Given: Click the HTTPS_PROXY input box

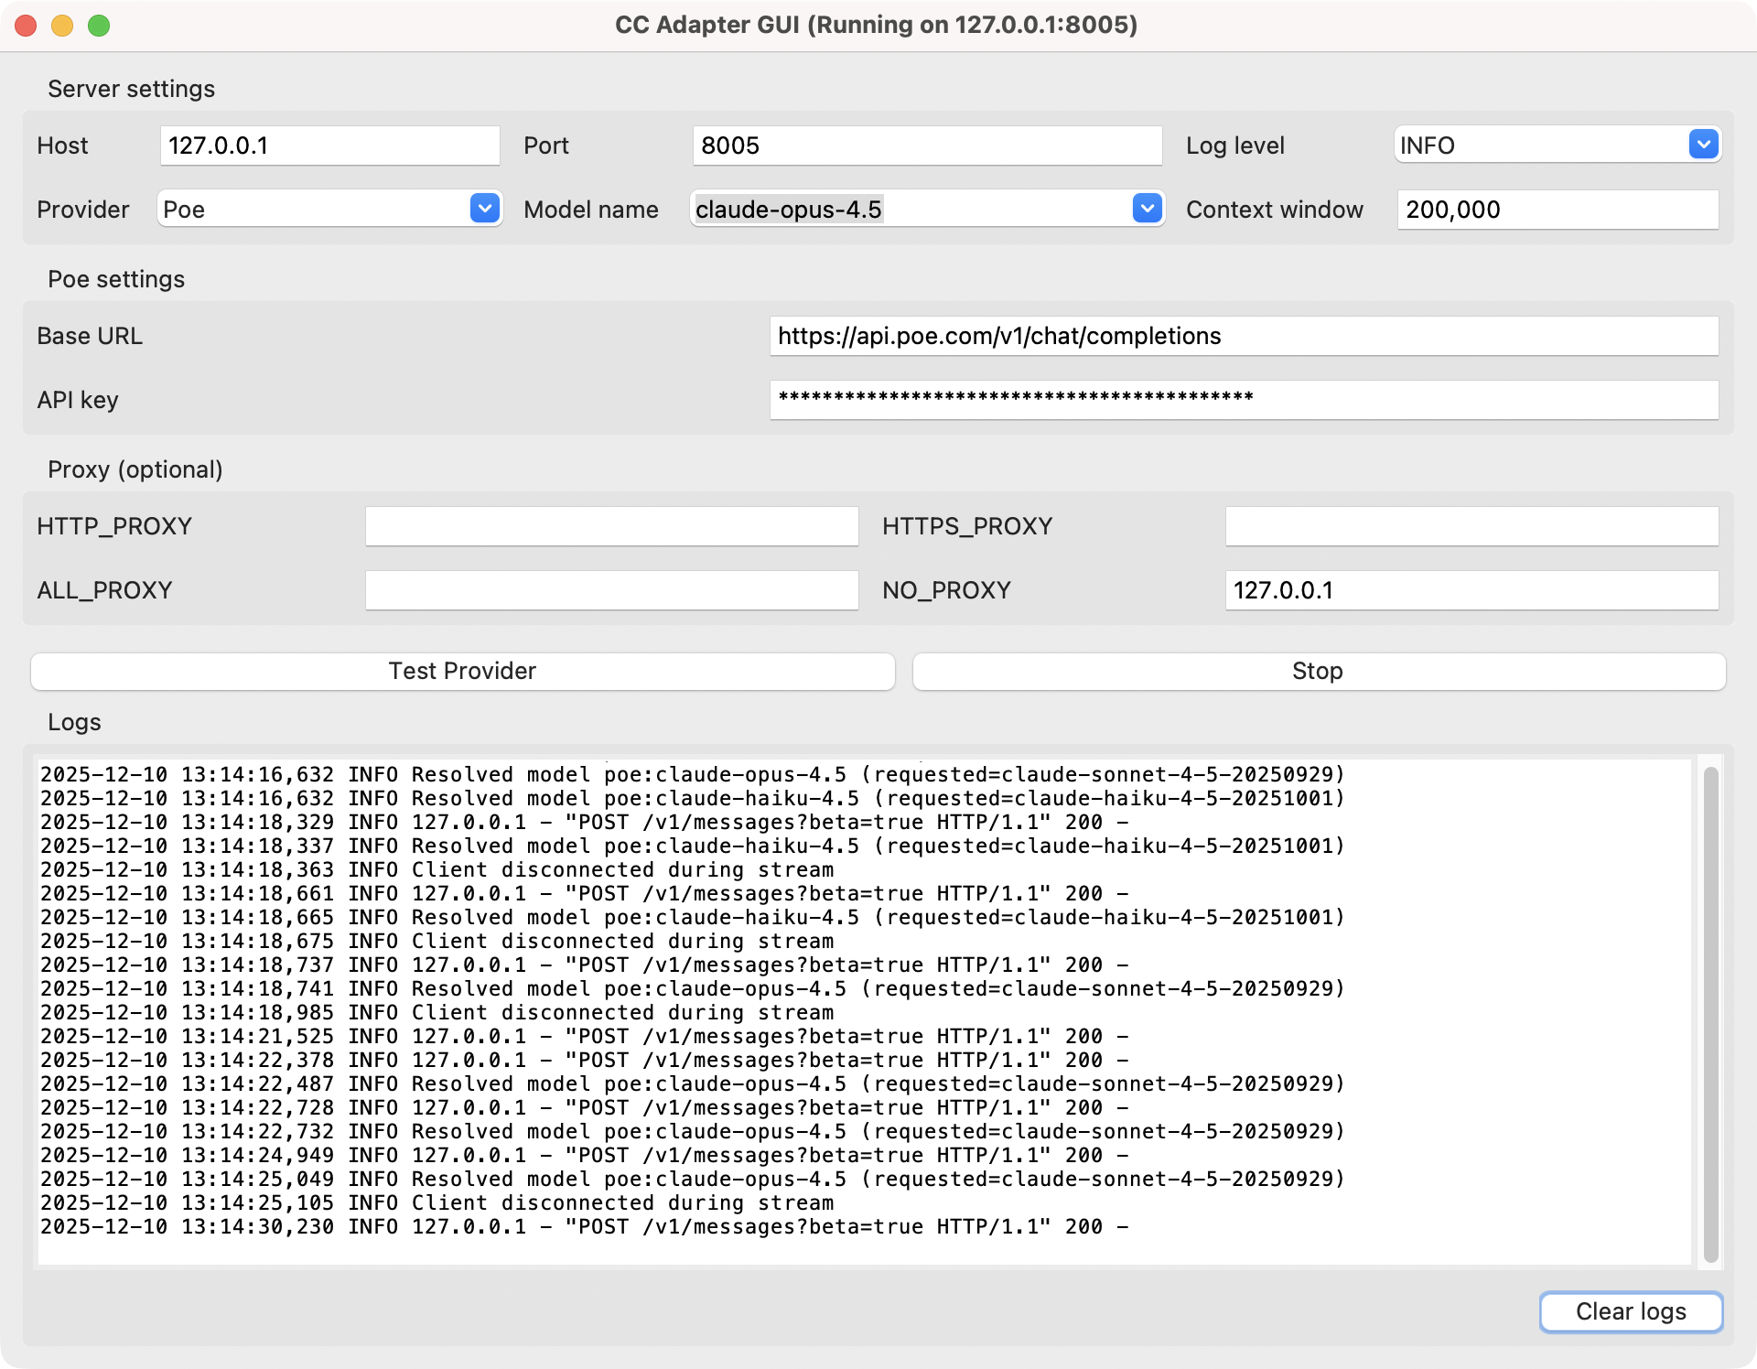Looking at the screenshot, I should pyautogui.click(x=1471, y=526).
